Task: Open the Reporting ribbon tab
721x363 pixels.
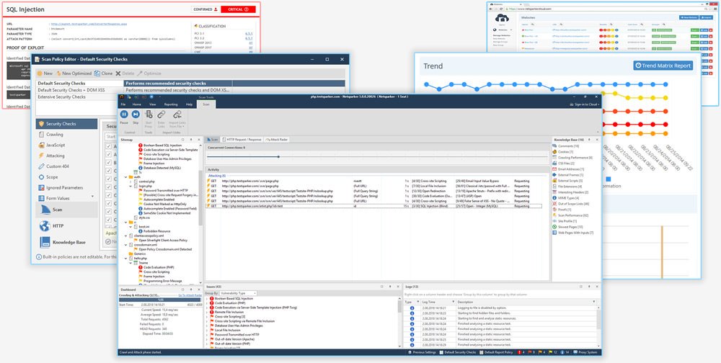Action: [x=171, y=104]
